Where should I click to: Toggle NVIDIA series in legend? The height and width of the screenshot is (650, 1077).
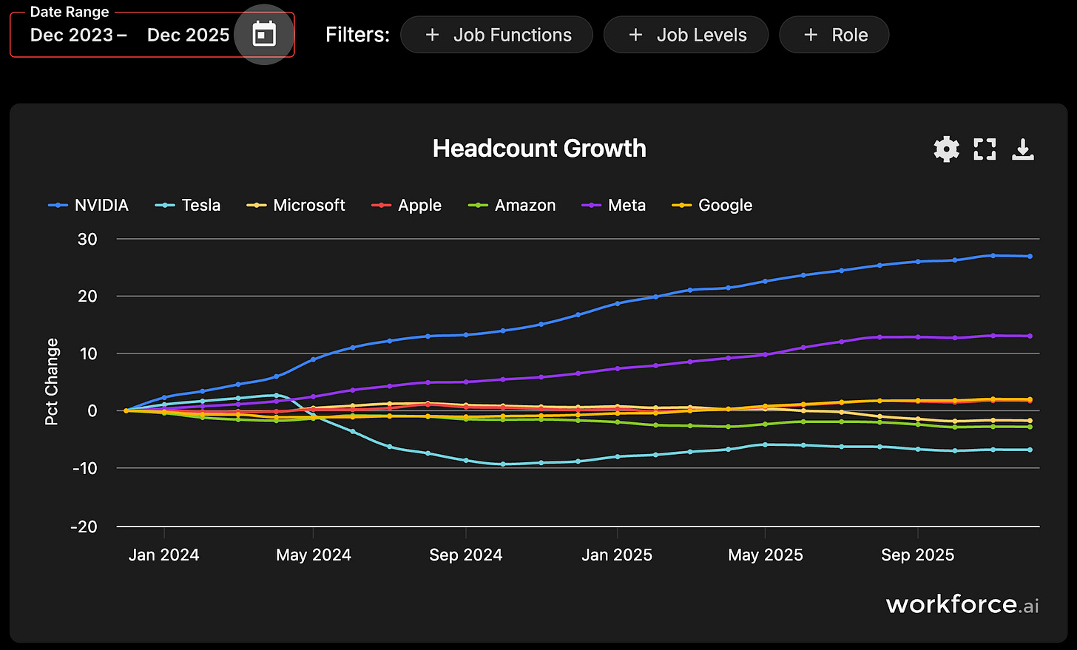pos(89,206)
